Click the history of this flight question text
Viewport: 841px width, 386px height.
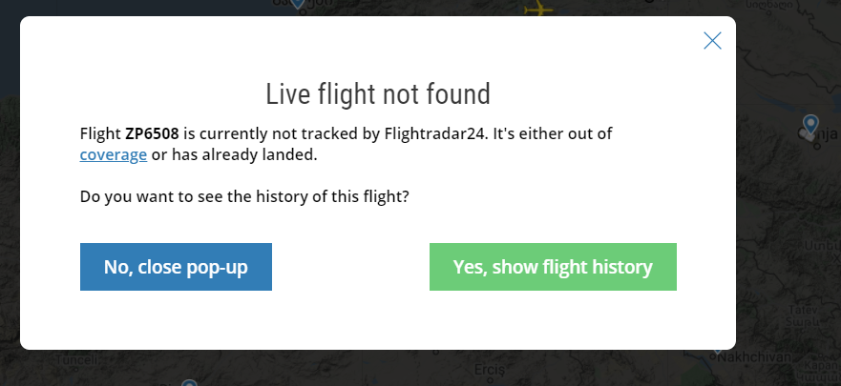(244, 196)
